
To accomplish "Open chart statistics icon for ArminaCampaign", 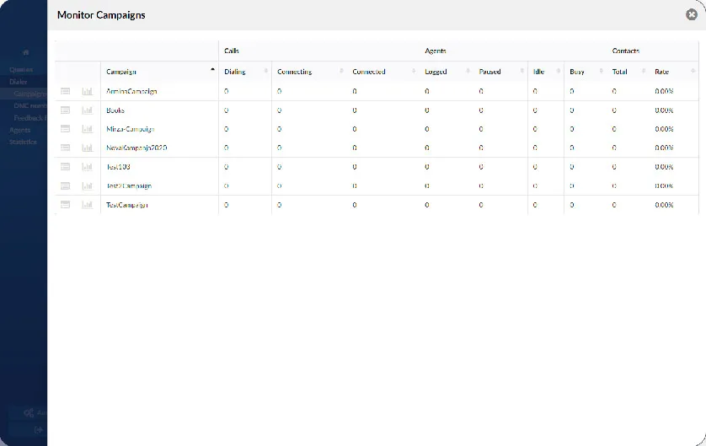I will coord(88,91).
